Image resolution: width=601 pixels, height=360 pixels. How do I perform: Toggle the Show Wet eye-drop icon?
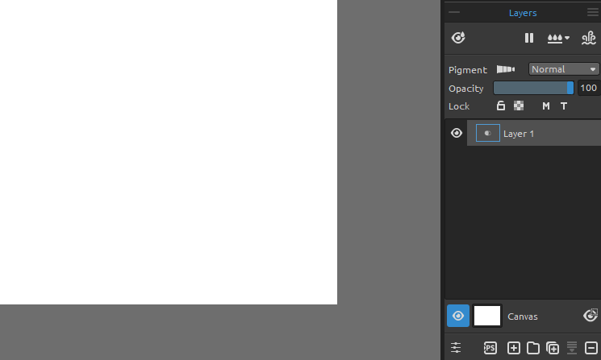(458, 38)
